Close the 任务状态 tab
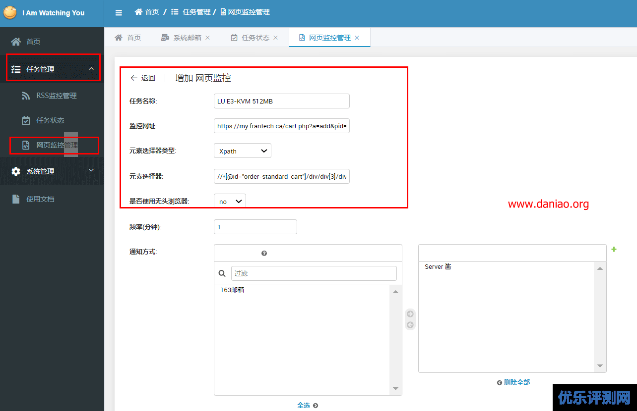This screenshot has width=637, height=411. point(275,38)
